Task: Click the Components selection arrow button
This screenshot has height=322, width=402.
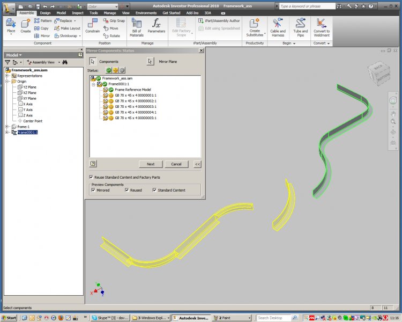Action: tap(93, 61)
